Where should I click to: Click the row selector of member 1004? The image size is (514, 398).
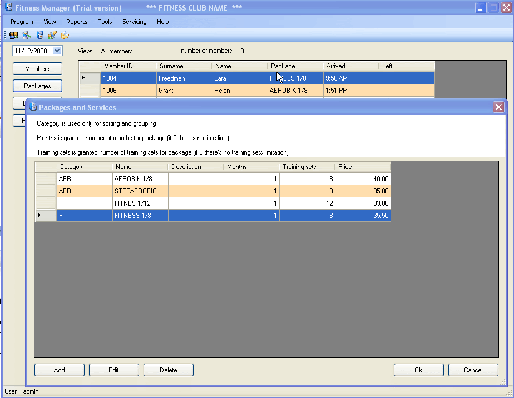click(90, 78)
